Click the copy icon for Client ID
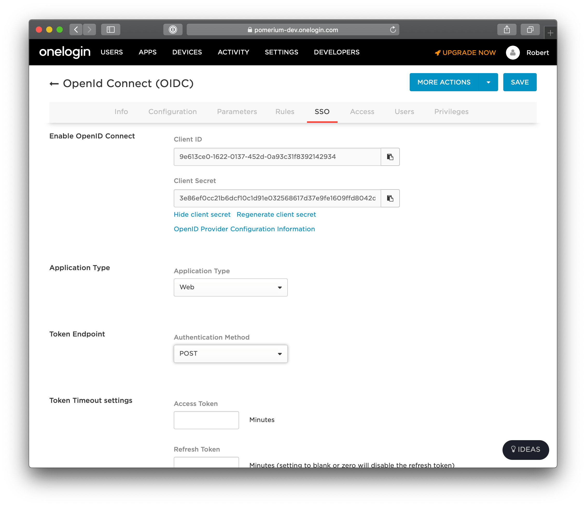The height and width of the screenshot is (506, 586). click(x=390, y=156)
